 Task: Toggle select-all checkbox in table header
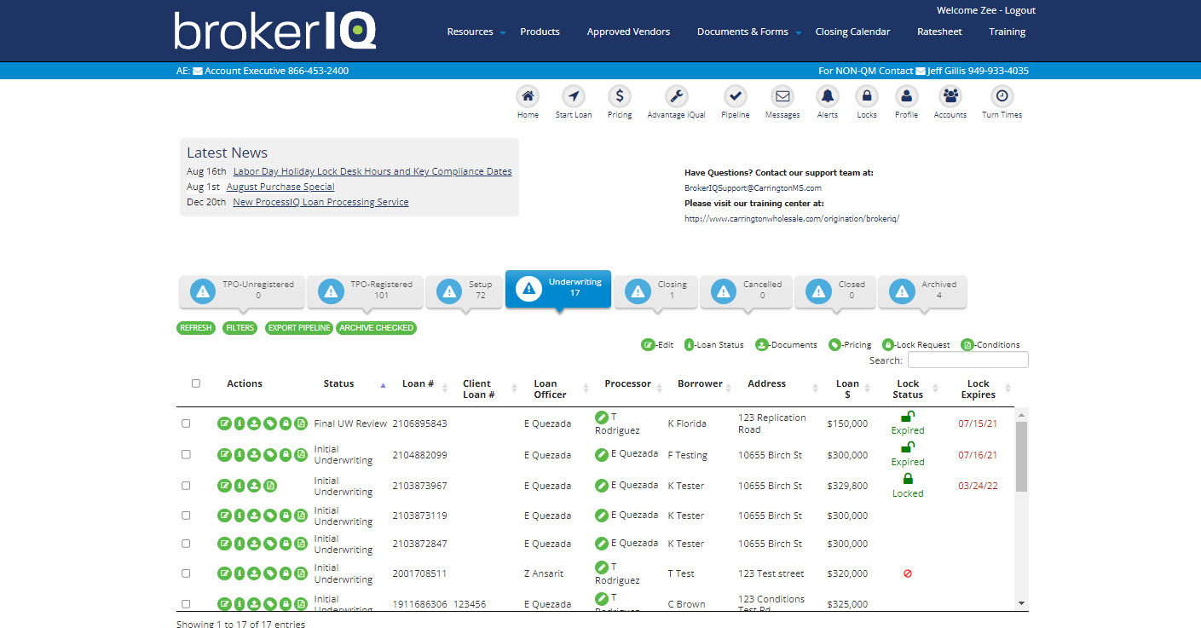(196, 383)
